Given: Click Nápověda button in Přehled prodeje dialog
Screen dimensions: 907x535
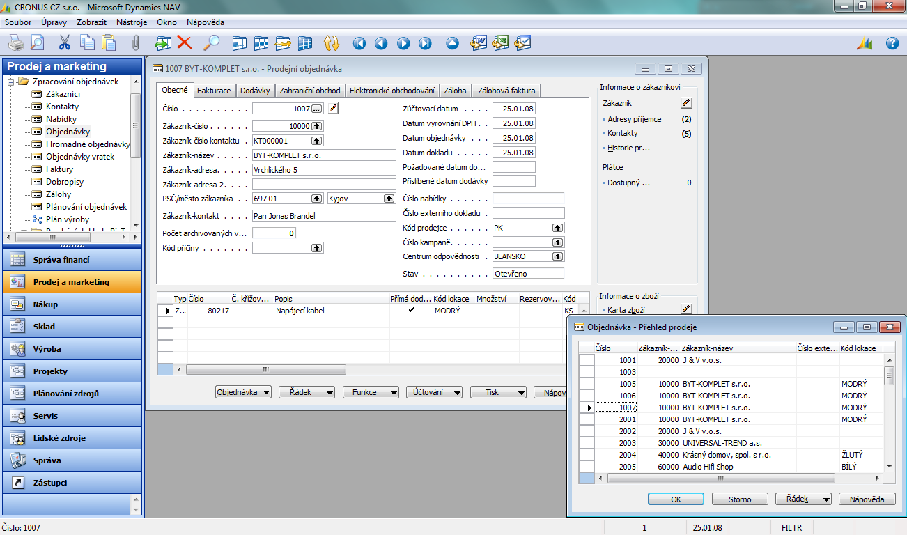Looking at the screenshot, I should tap(867, 499).
